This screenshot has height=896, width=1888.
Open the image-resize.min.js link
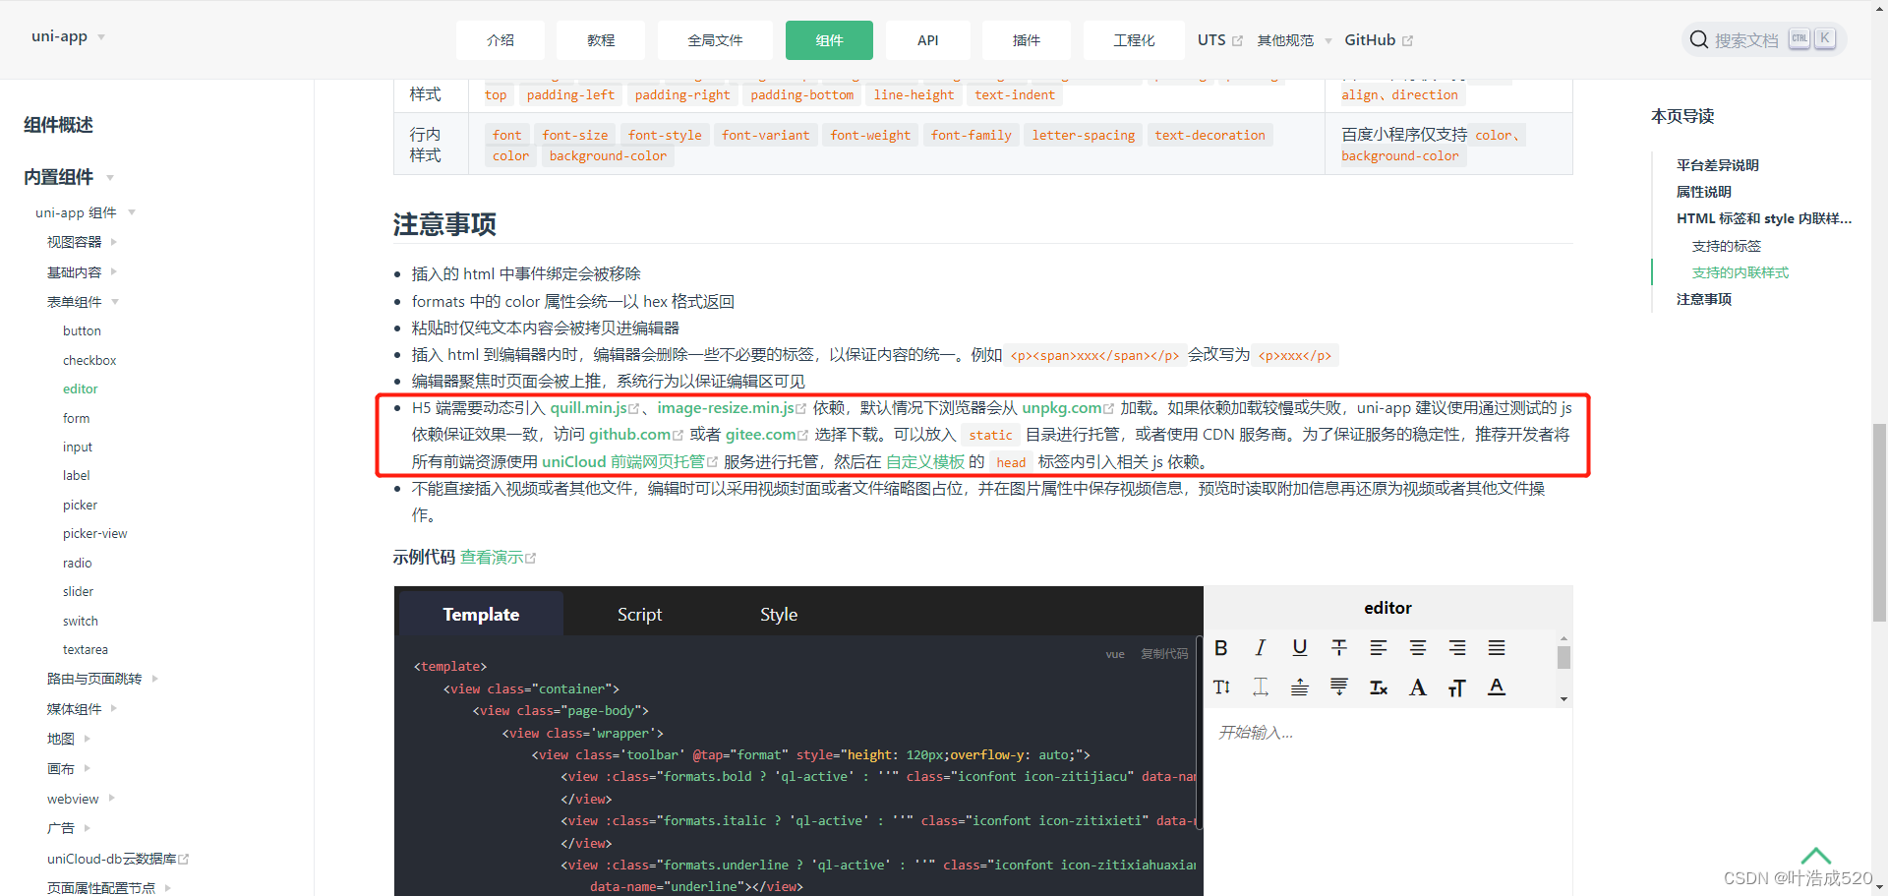click(x=732, y=408)
